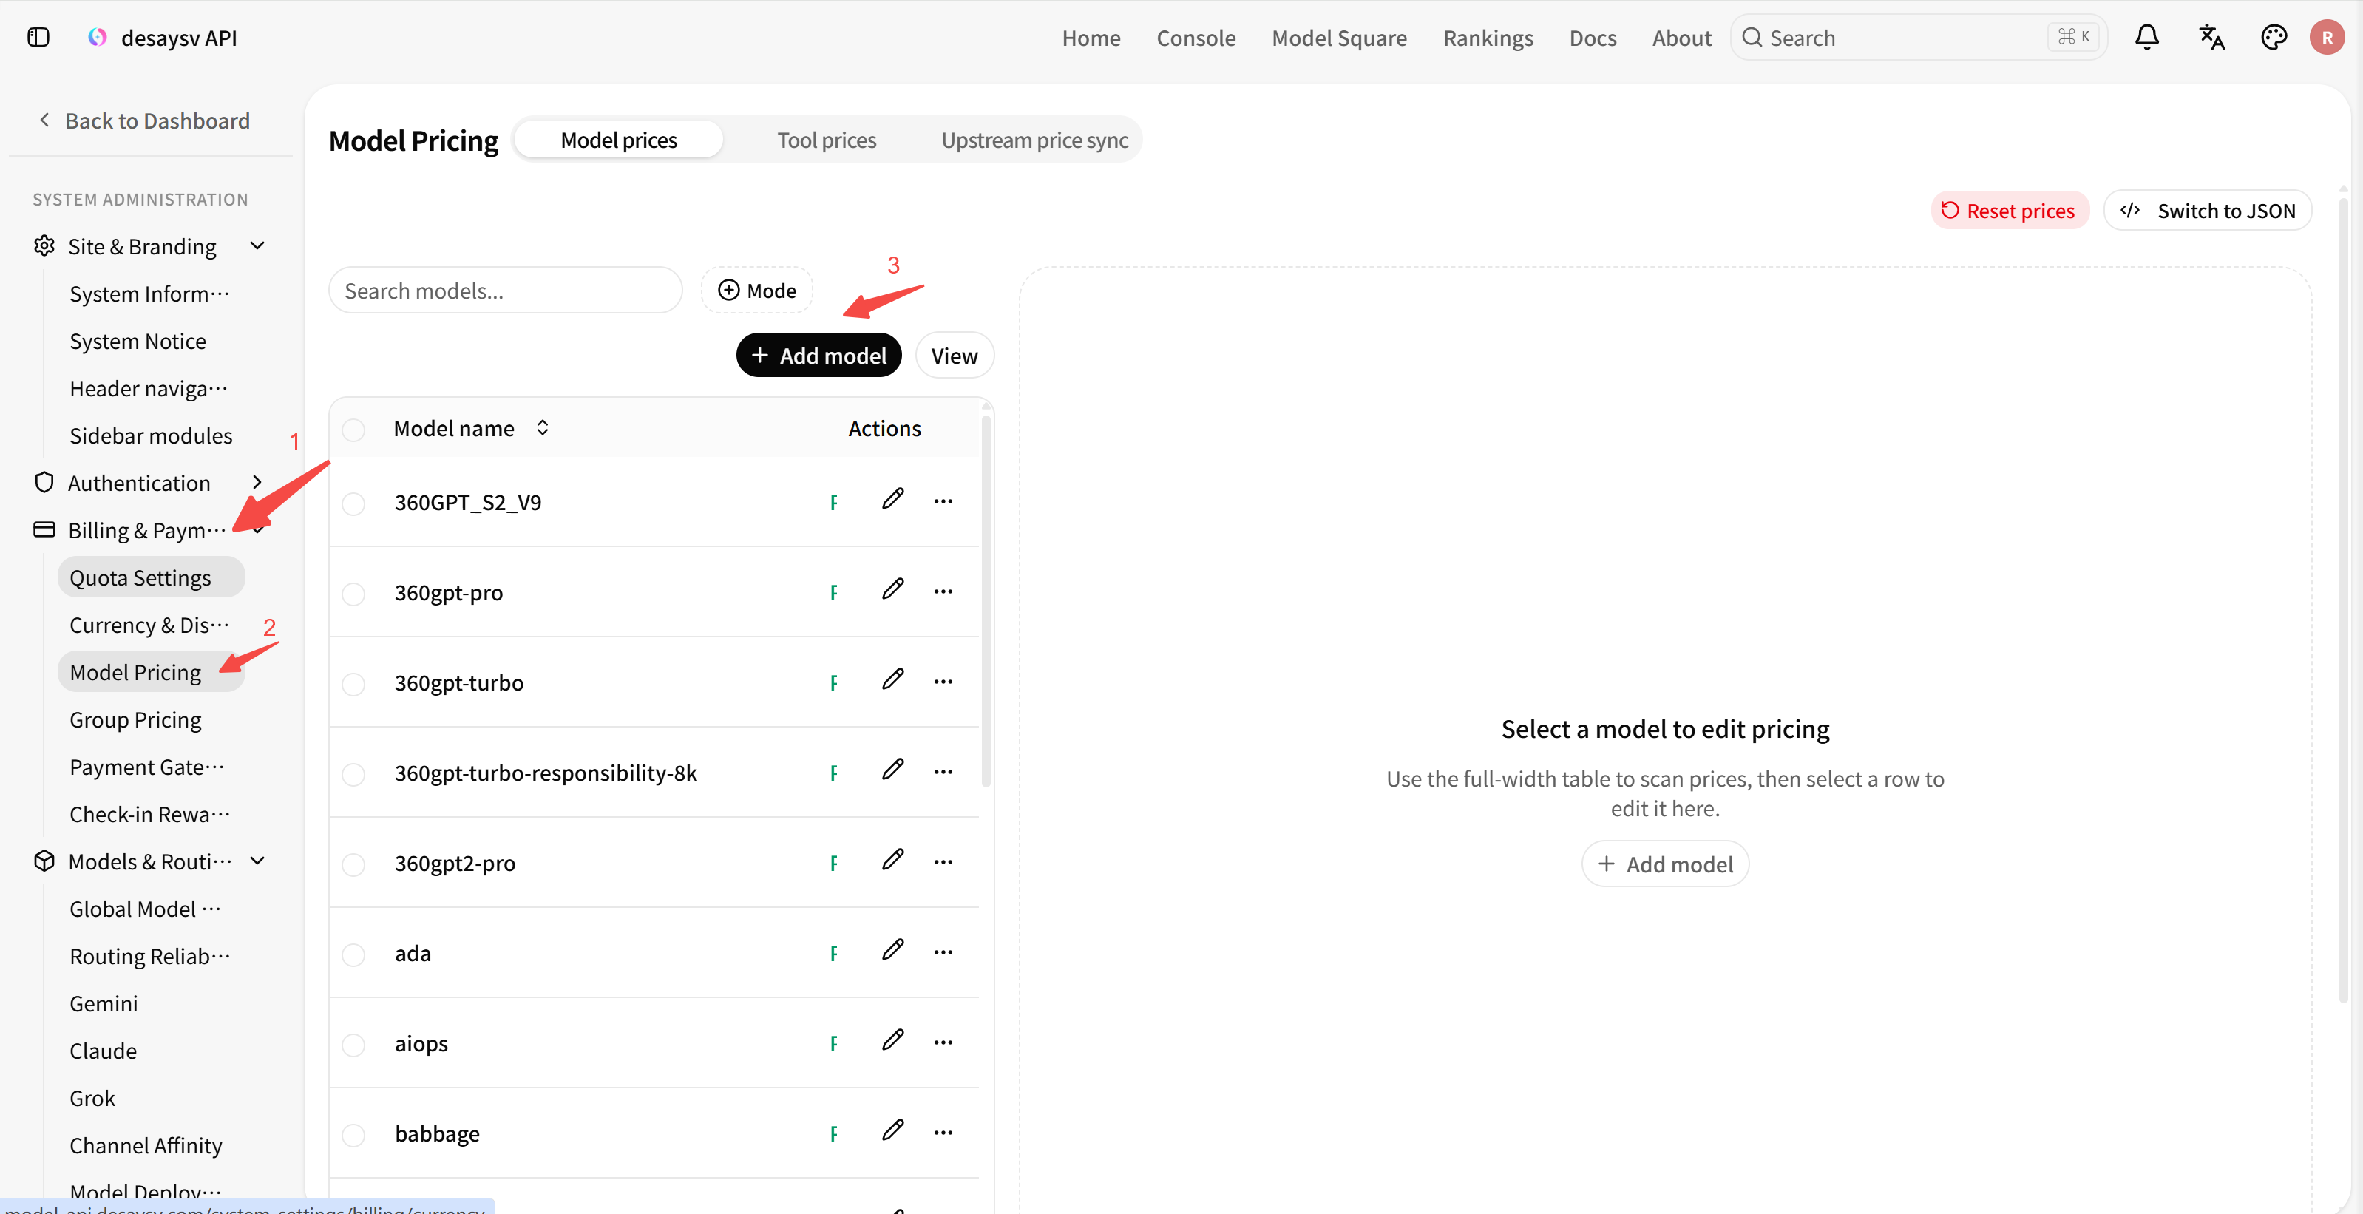Click the model list scrollbar
This screenshot has width=2363, height=1214.
pos(986,603)
